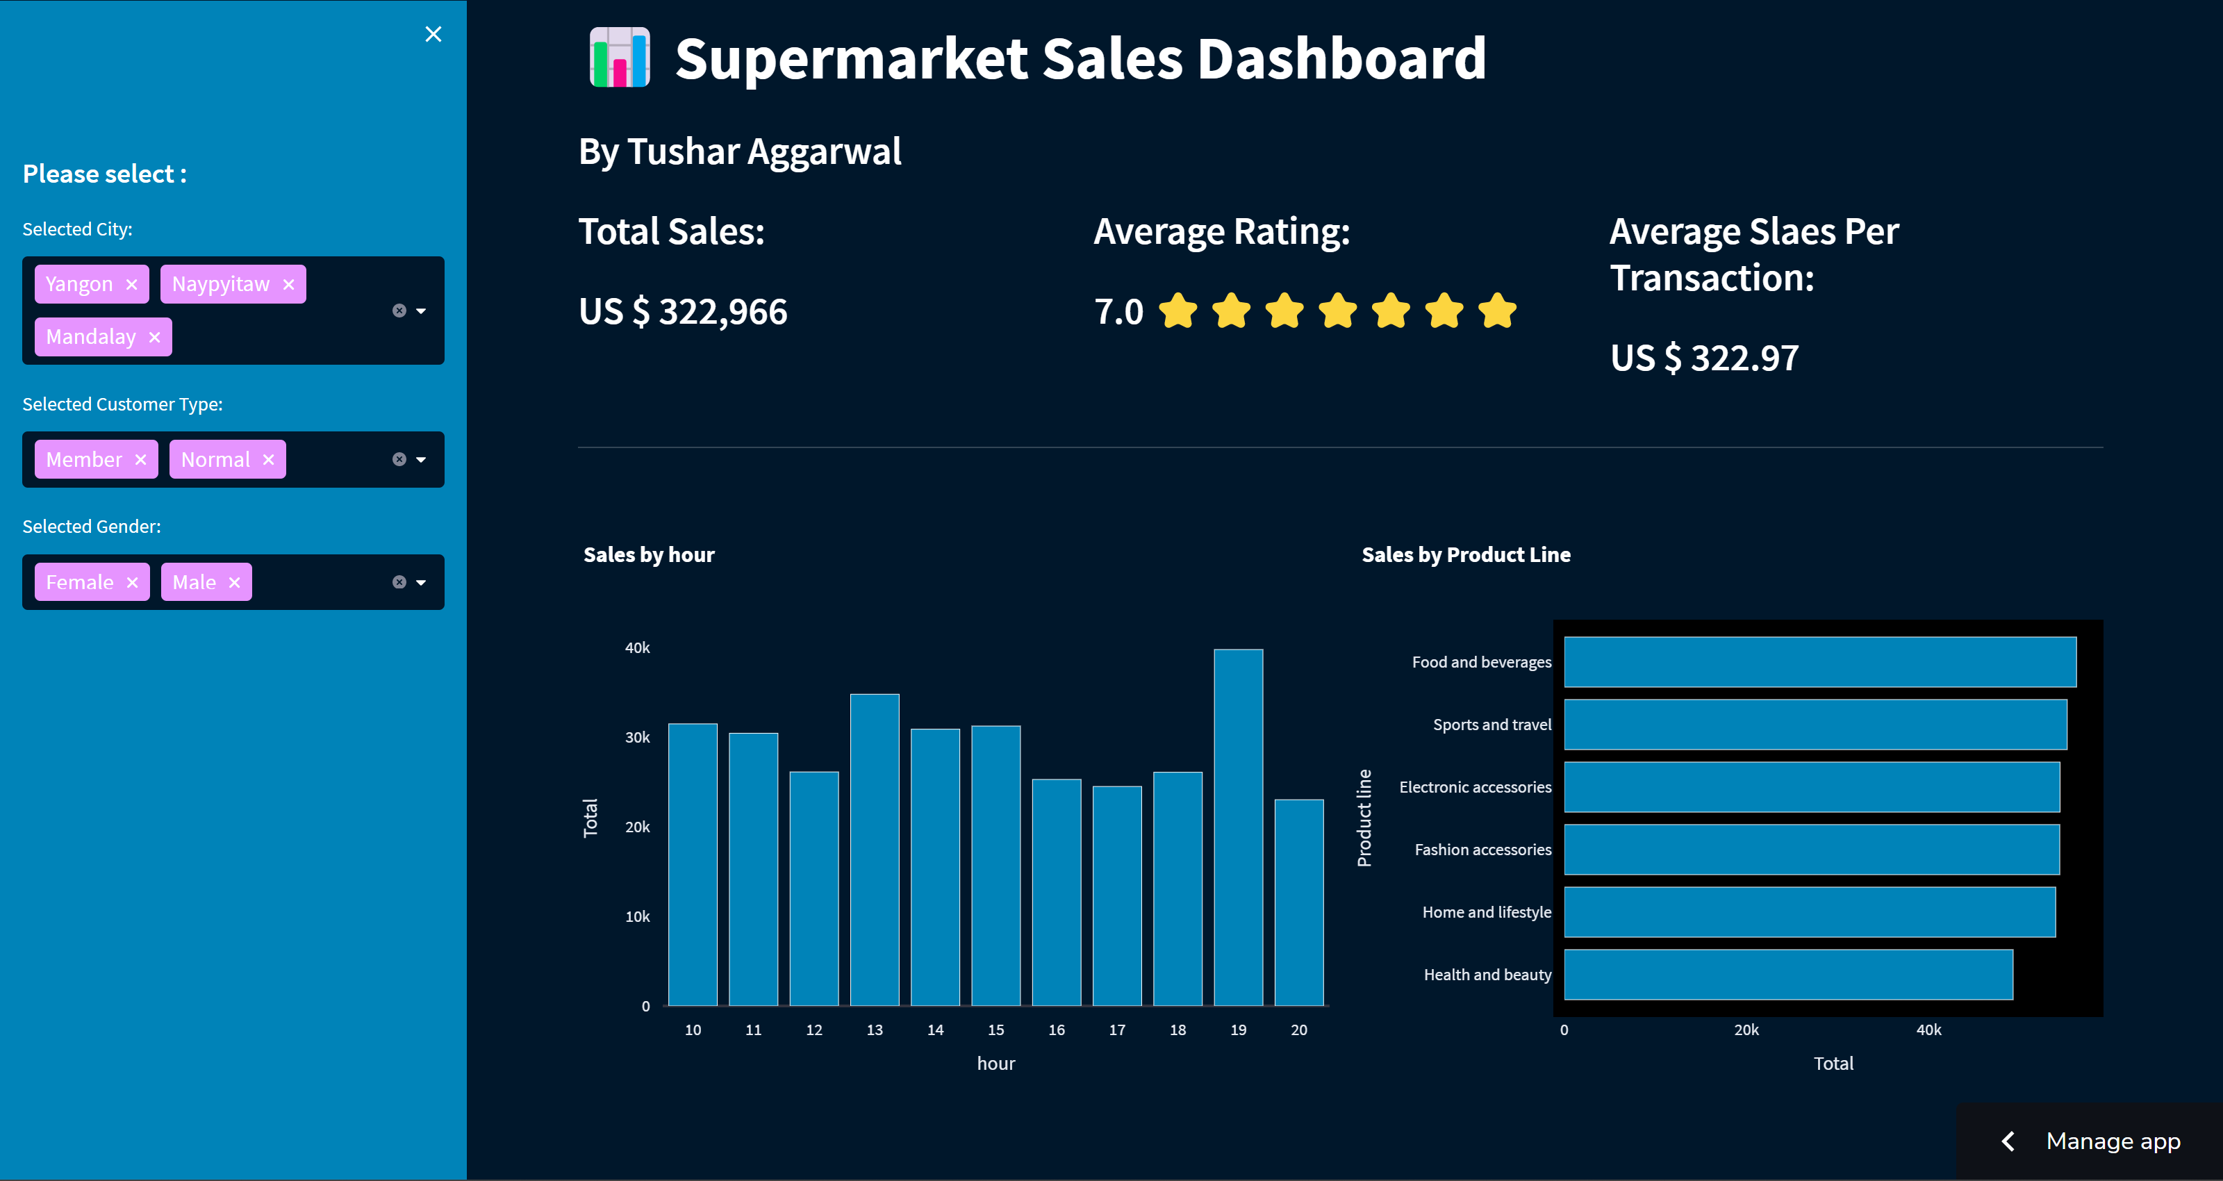This screenshot has width=2223, height=1181.
Task: Remove the Mandalay city tag
Action: [154, 337]
